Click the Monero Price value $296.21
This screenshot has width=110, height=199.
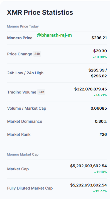(99, 38)
